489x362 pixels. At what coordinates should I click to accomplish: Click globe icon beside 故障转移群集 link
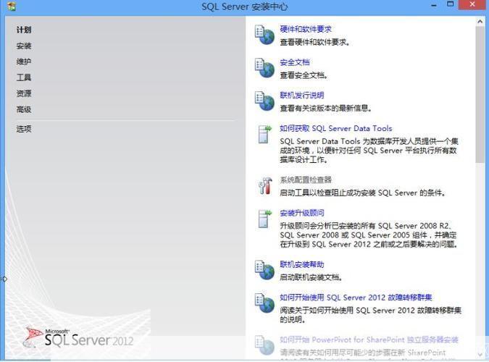[x=264, y=303]
